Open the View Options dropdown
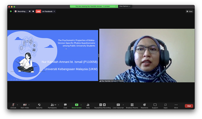Image resolution: width=202 pixels, height=119 pixels. [125, 6]
